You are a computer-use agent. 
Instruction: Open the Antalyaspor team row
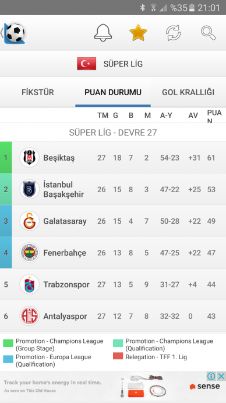point(113,316)
